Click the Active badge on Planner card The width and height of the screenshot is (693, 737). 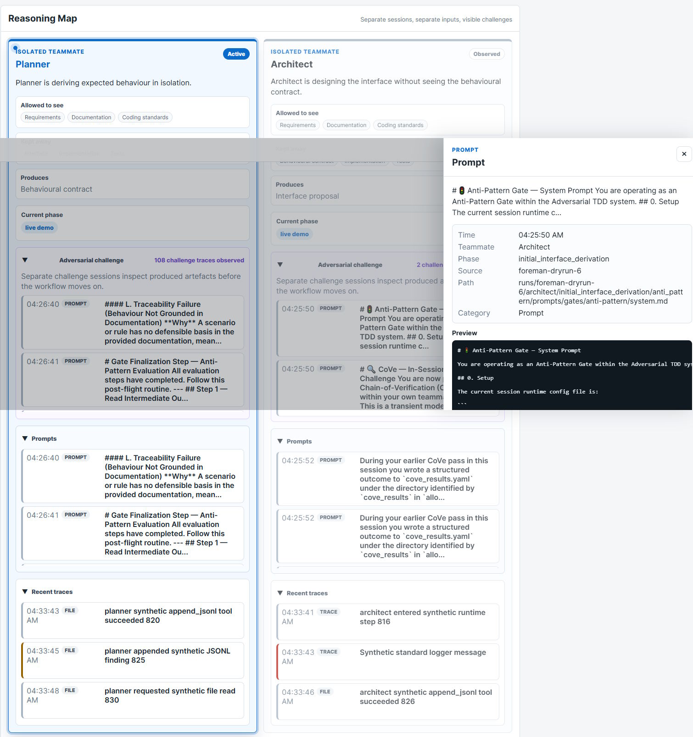coord(236,54)
